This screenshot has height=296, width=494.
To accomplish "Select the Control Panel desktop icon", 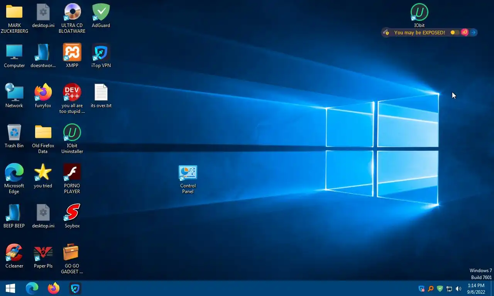I will tap(188, 173).
